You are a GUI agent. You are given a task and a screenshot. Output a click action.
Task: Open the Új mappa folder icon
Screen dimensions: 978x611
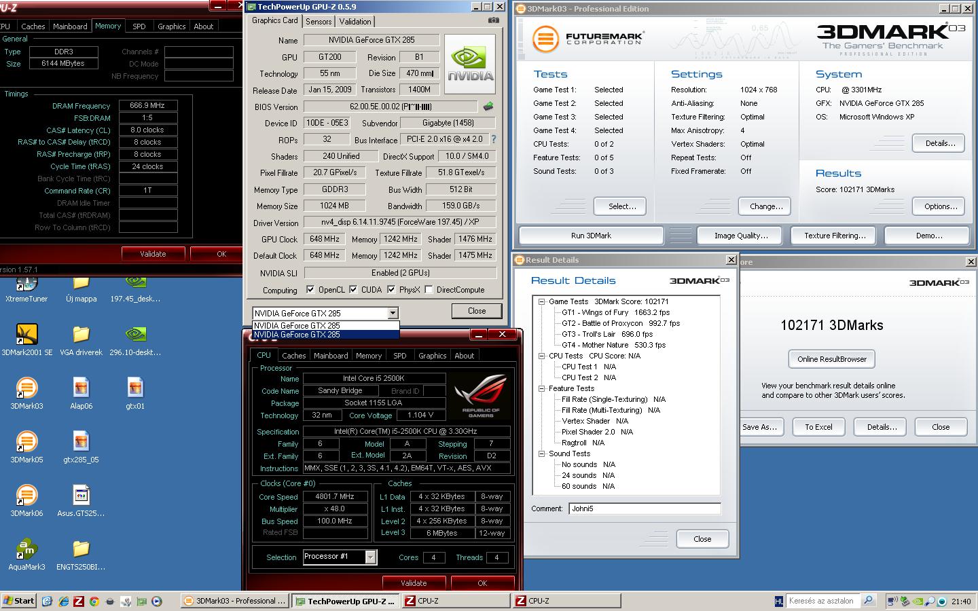coord(81,289)
